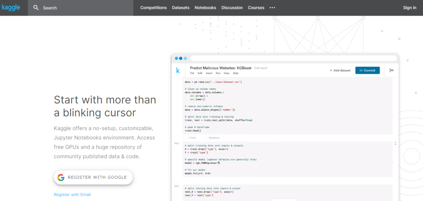Click the Kaggle k icon in notebook

[x=178, y=71]
